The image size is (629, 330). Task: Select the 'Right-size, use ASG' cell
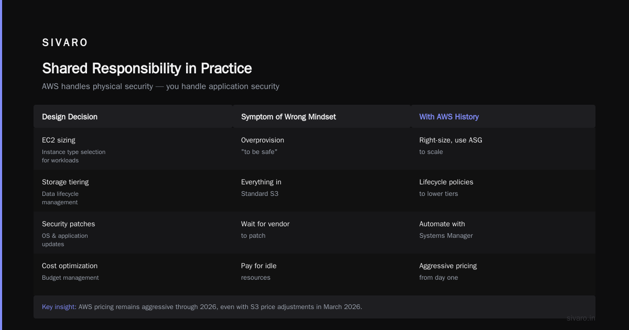coord(451,140)
